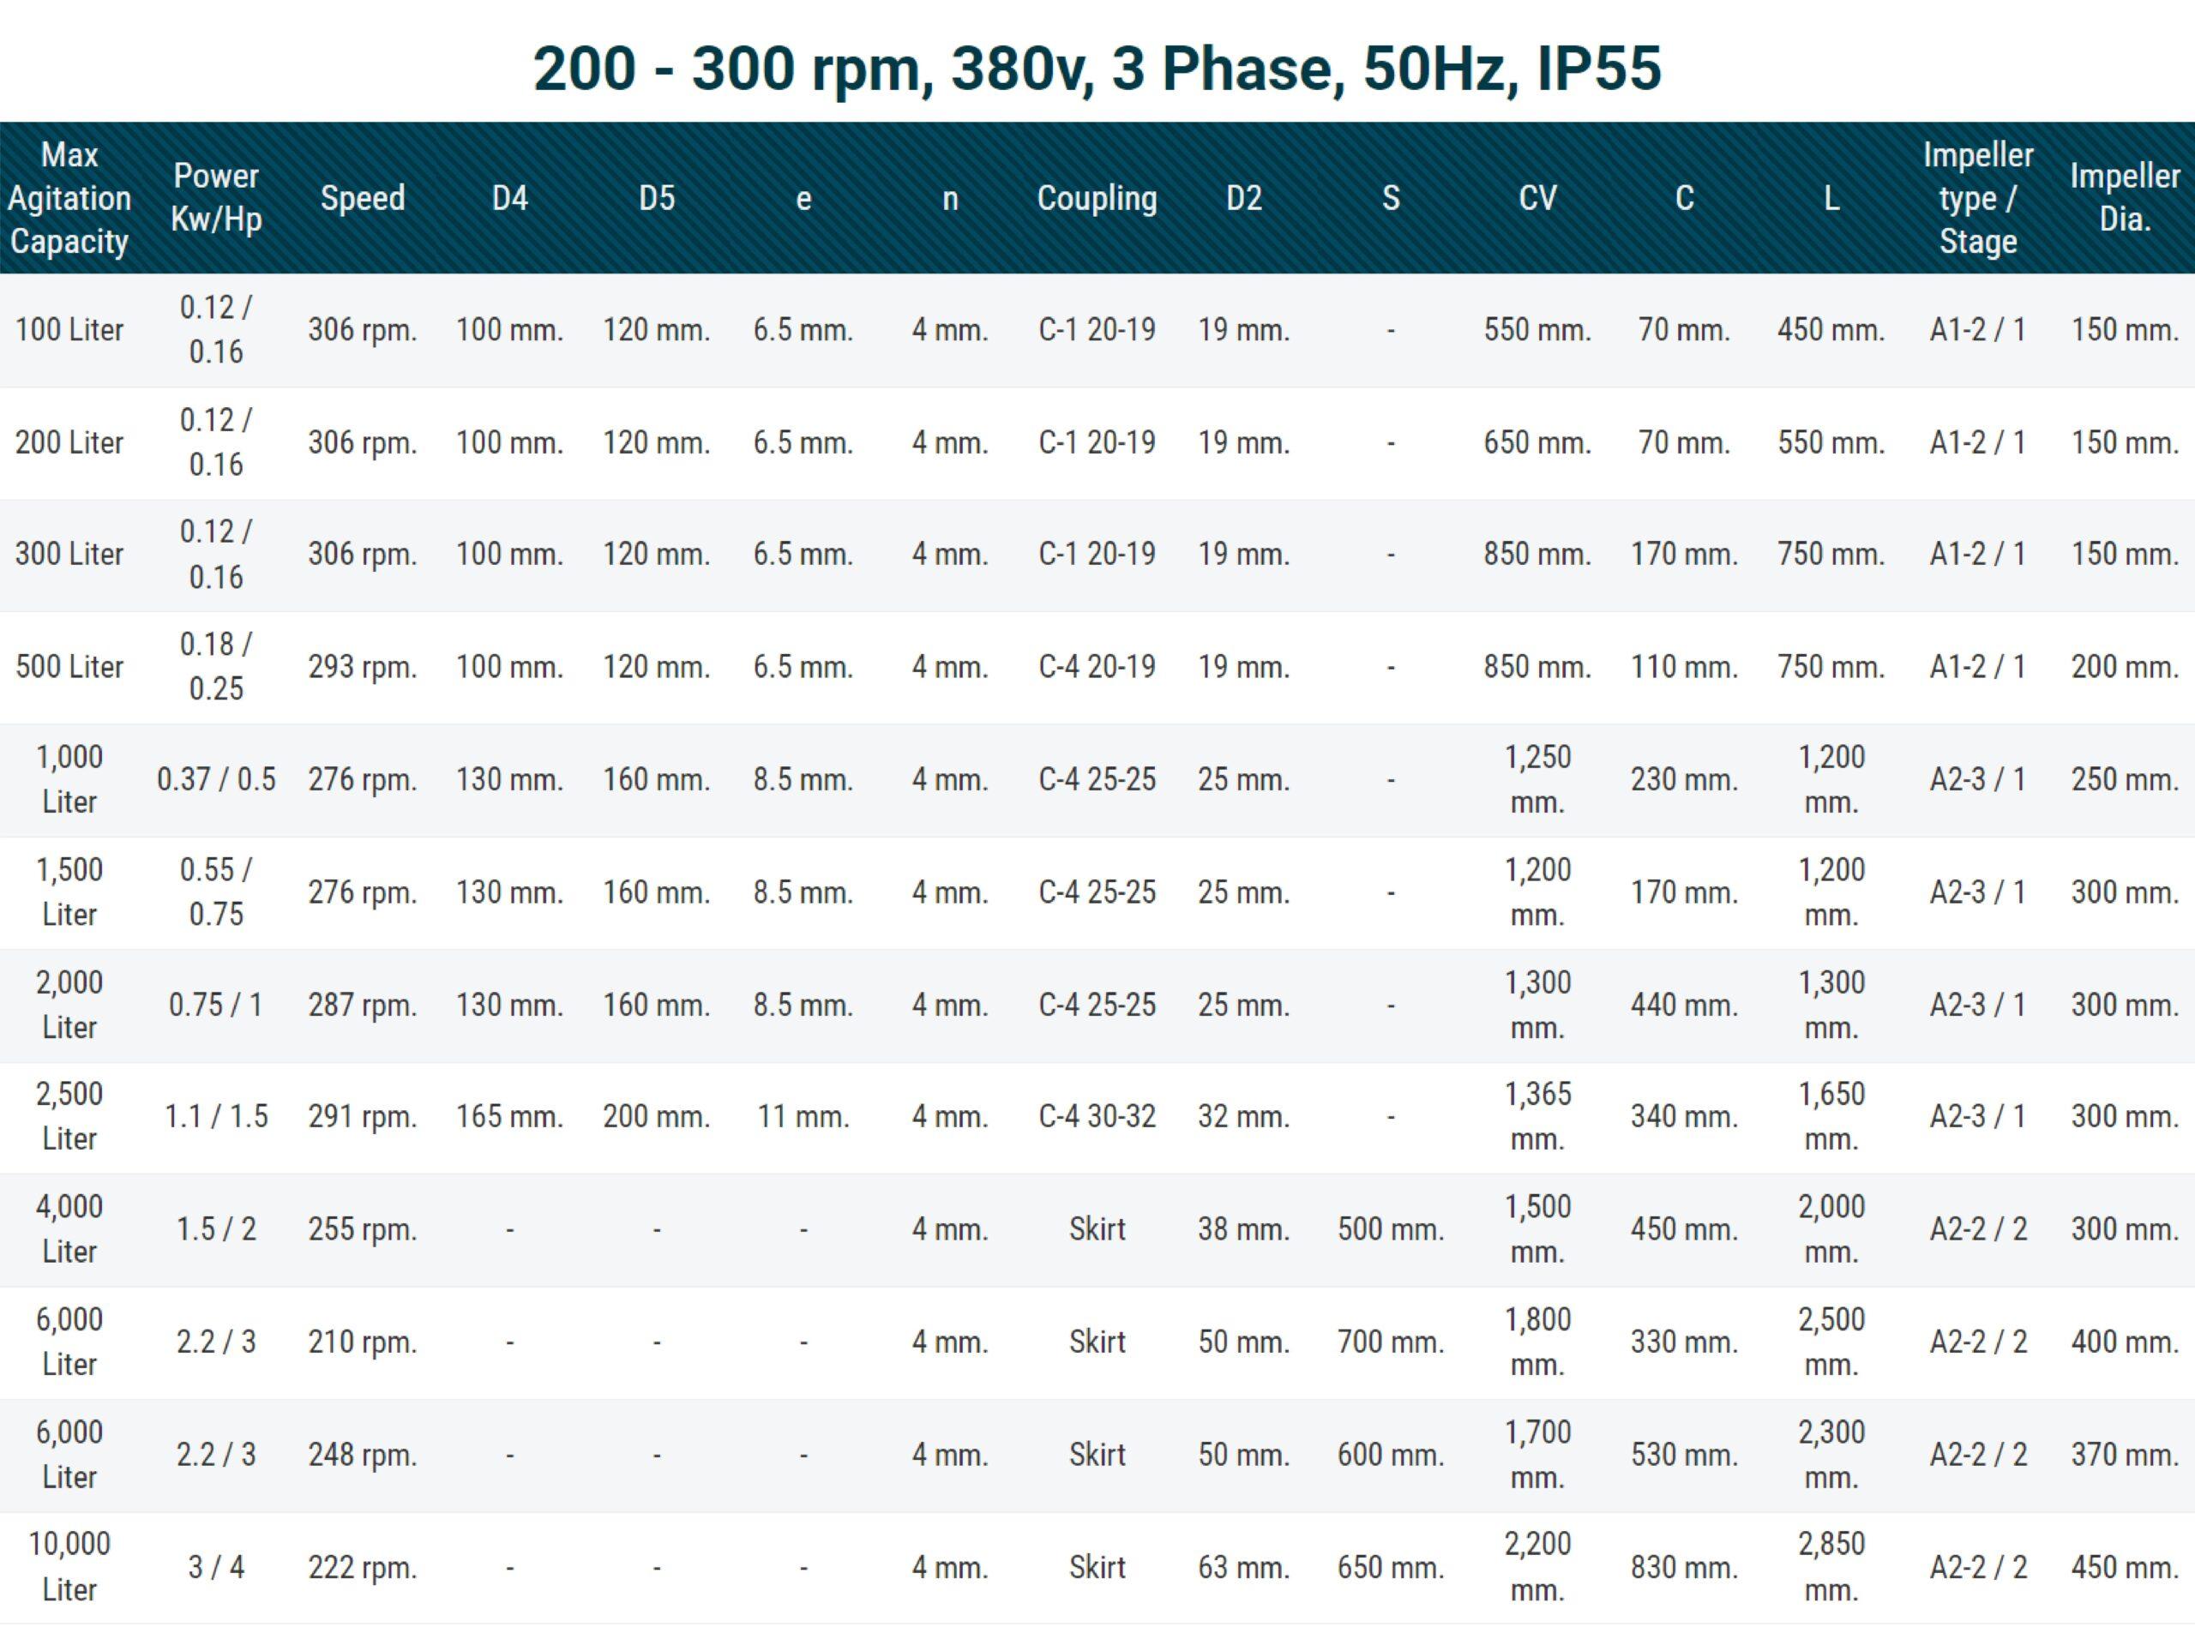Click the Power Kw/Hp column header
Image resolution: width=2195 pixels, height=1627 pixels.
(216, 198)
